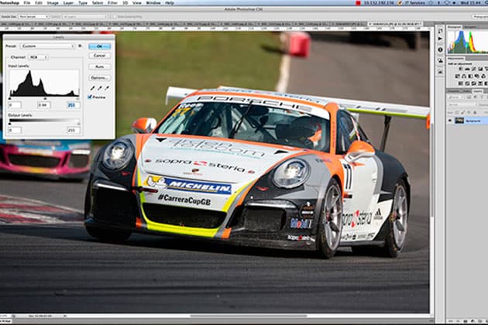
Task: Add an Exposure adjustment icon
Action: pyautogui.click(x=480, y=68)
